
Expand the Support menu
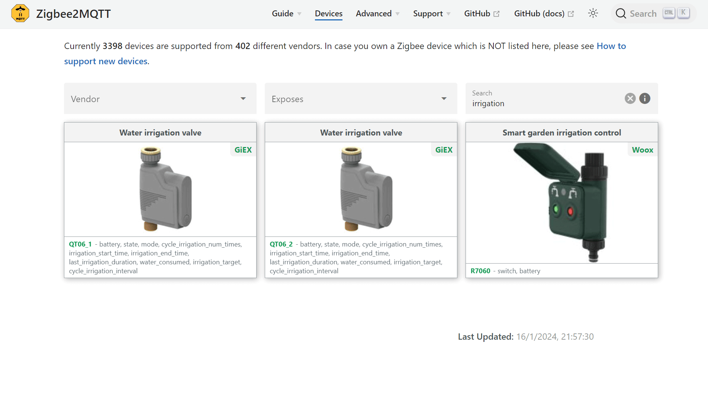[x=432, y=14]
